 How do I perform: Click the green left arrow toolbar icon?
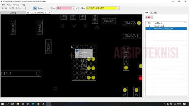[x=20, y=8]
